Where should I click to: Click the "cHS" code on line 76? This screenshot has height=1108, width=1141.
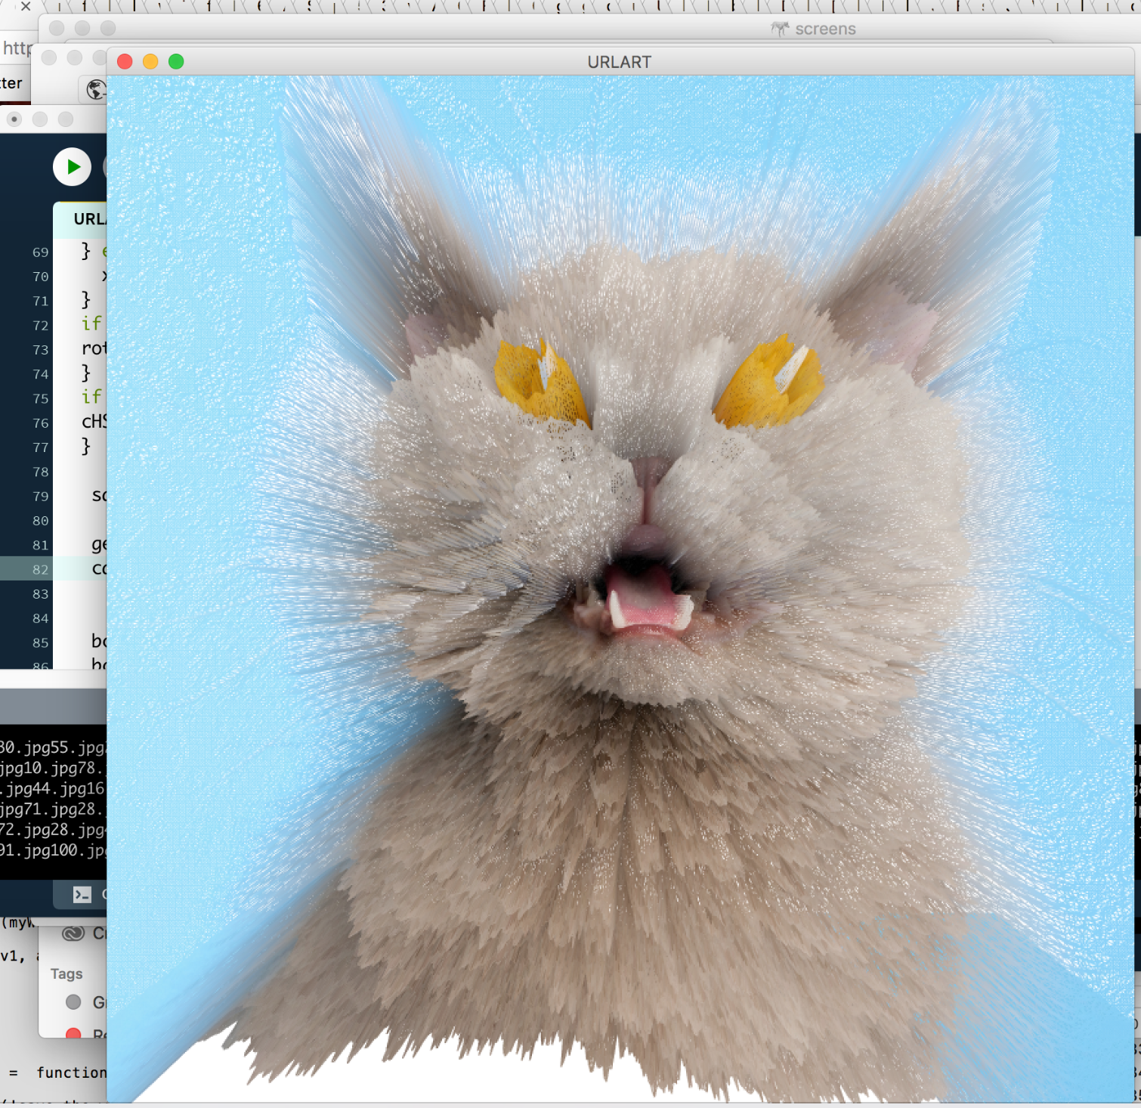[94, 422]
